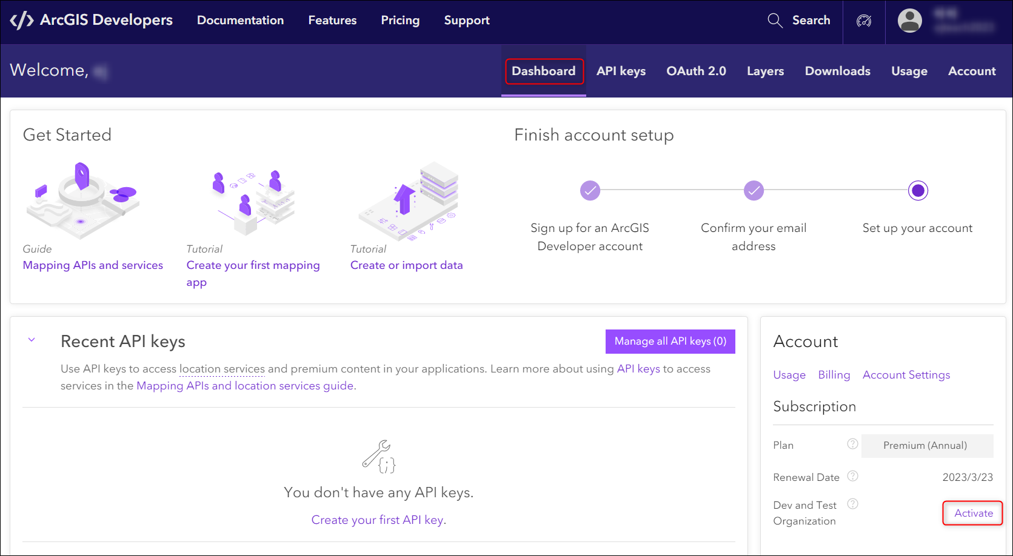The width and height of the screenshot is (1013, 556).
Task: Open the user profile avatar
Action: pyautogui.click(x=910, y=21)
